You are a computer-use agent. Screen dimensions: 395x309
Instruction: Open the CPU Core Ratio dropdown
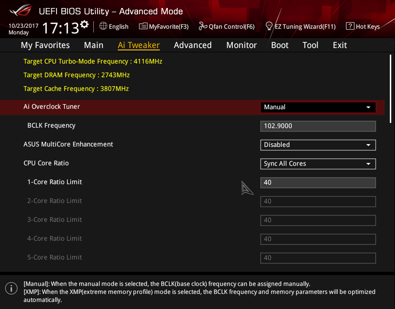pyautogui.click(x=318, y=164)
